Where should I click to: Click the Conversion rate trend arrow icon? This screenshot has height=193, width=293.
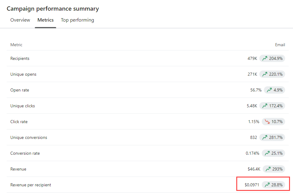[267, 153]
